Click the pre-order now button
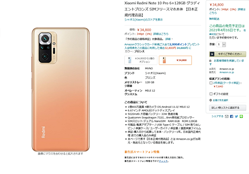The height and width of the screenshot is (174, 249). (x=228, y=54)
